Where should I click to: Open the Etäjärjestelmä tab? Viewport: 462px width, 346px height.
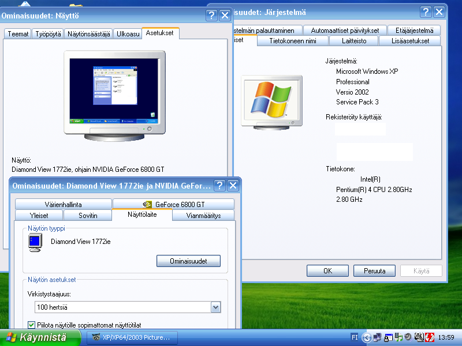pyautogui.click(x=414, y=31)
